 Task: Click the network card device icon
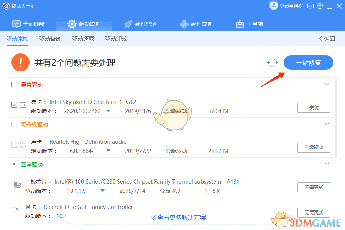(17, 210)
